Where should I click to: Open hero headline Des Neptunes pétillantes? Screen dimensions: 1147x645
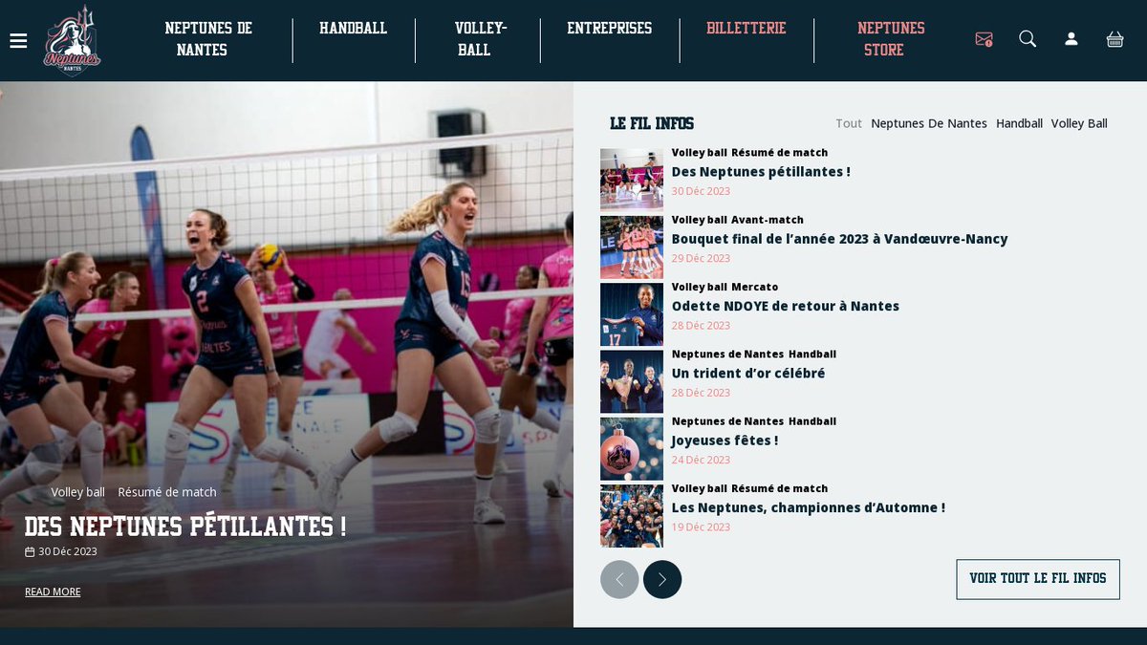(185, 527)
